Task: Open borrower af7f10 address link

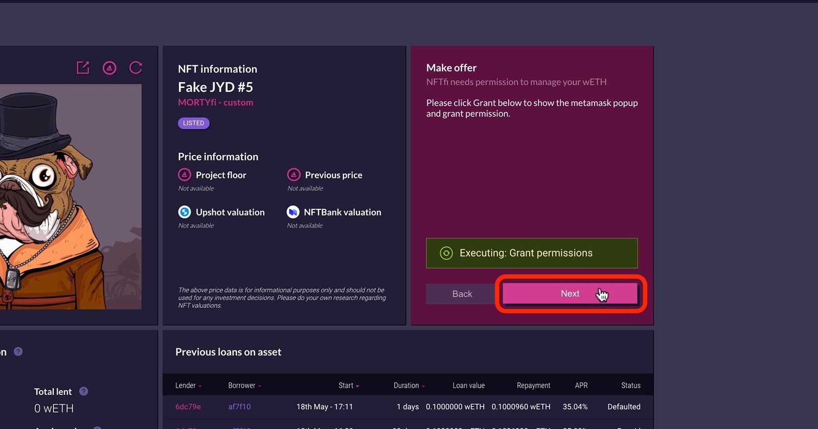Action: [x=239, y=407]
